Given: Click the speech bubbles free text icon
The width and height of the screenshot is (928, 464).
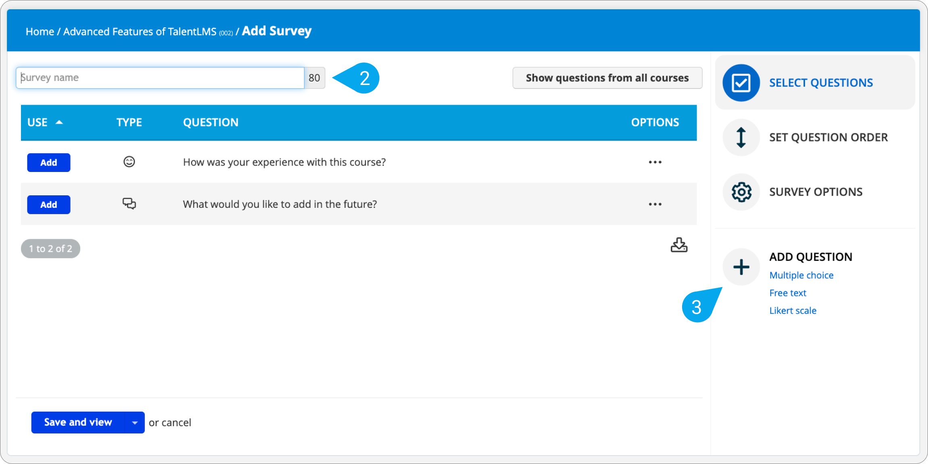Looking at the screenshot, I should click(129, 204).
